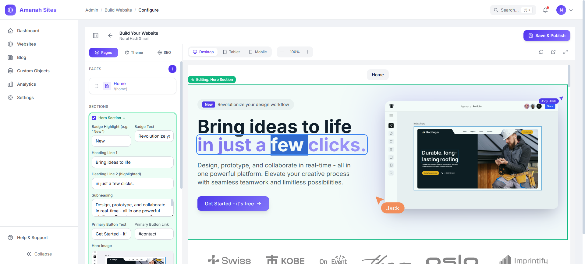Increase zoom with the plus button
This screenshot has height=264, width=585.
308,52
